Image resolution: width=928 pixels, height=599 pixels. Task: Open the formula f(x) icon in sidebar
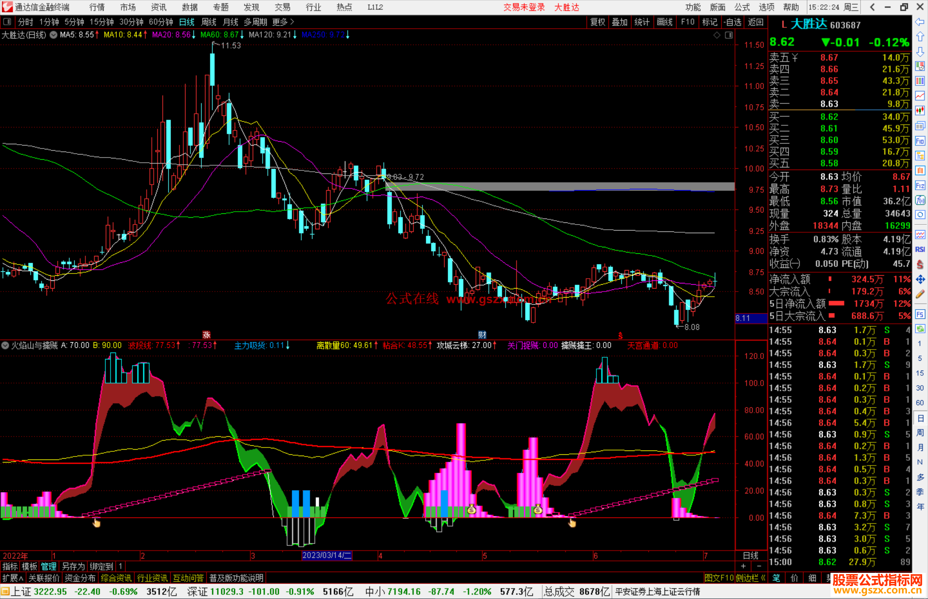pos(920,200)
